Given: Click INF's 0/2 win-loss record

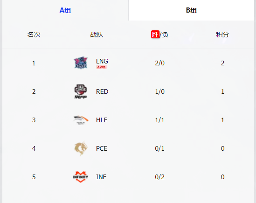Looking at the screenshot, I should click(x=159, y=177).
